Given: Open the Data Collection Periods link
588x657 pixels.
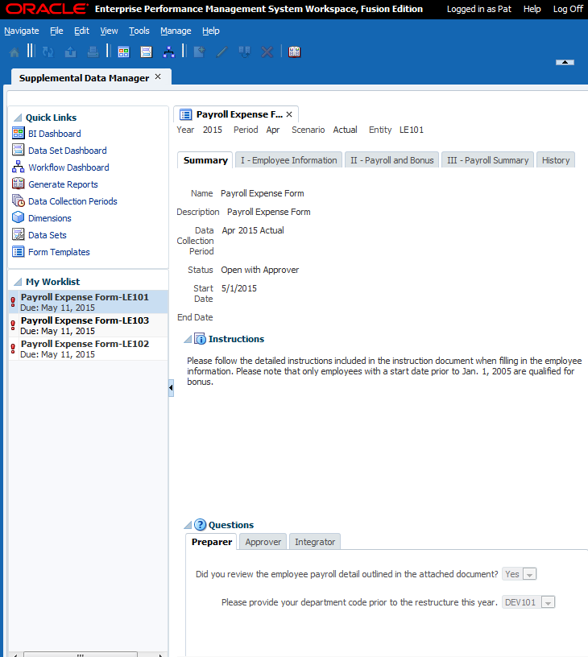Looking at the screenshot, I should 72,201.
